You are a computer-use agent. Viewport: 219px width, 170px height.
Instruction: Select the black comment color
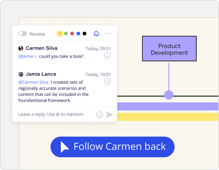pos(85,34)
